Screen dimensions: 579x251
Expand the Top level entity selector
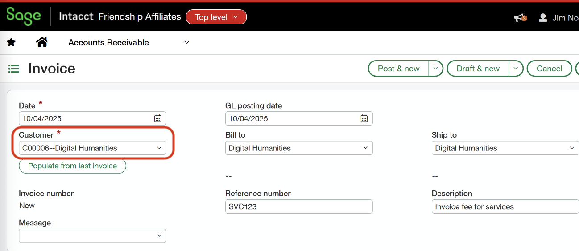(216, 17)
